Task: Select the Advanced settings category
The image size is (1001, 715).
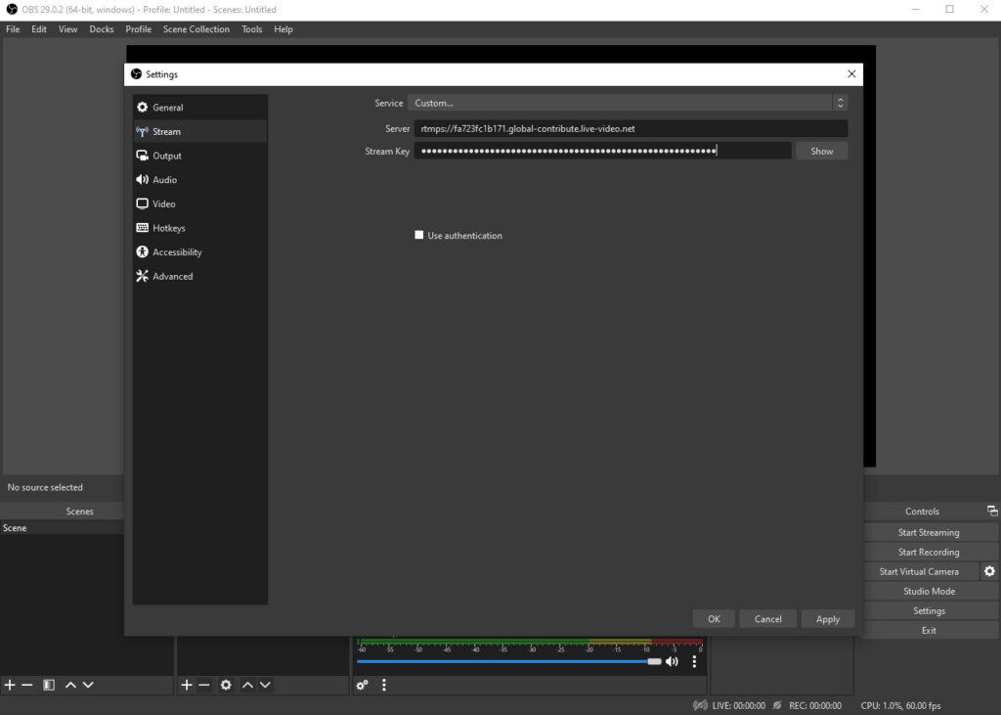Action: [x=171, y=276]
